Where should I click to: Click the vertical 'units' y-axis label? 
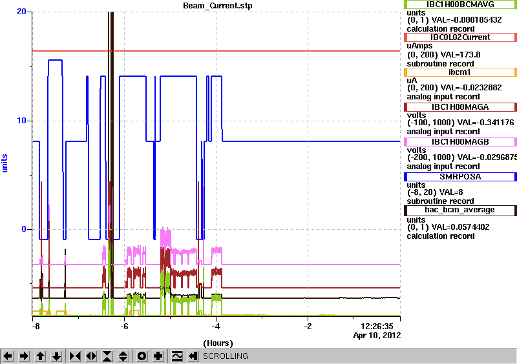point(5,163)
